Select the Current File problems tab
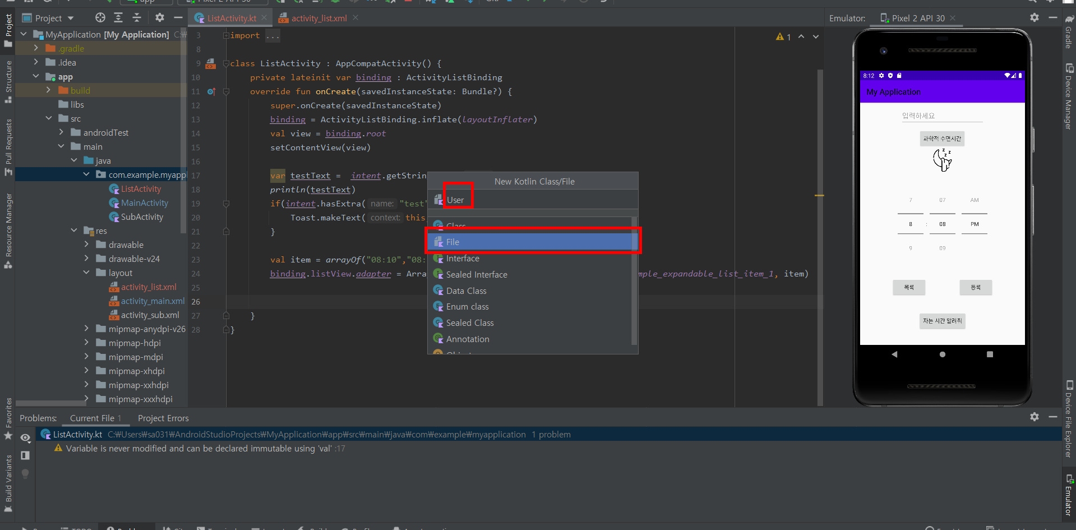 (95, 418)
